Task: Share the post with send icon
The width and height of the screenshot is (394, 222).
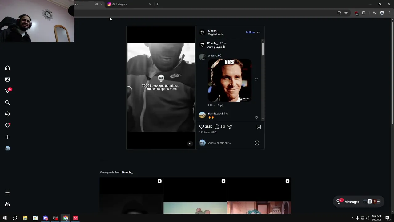Action: pos(230,127)
